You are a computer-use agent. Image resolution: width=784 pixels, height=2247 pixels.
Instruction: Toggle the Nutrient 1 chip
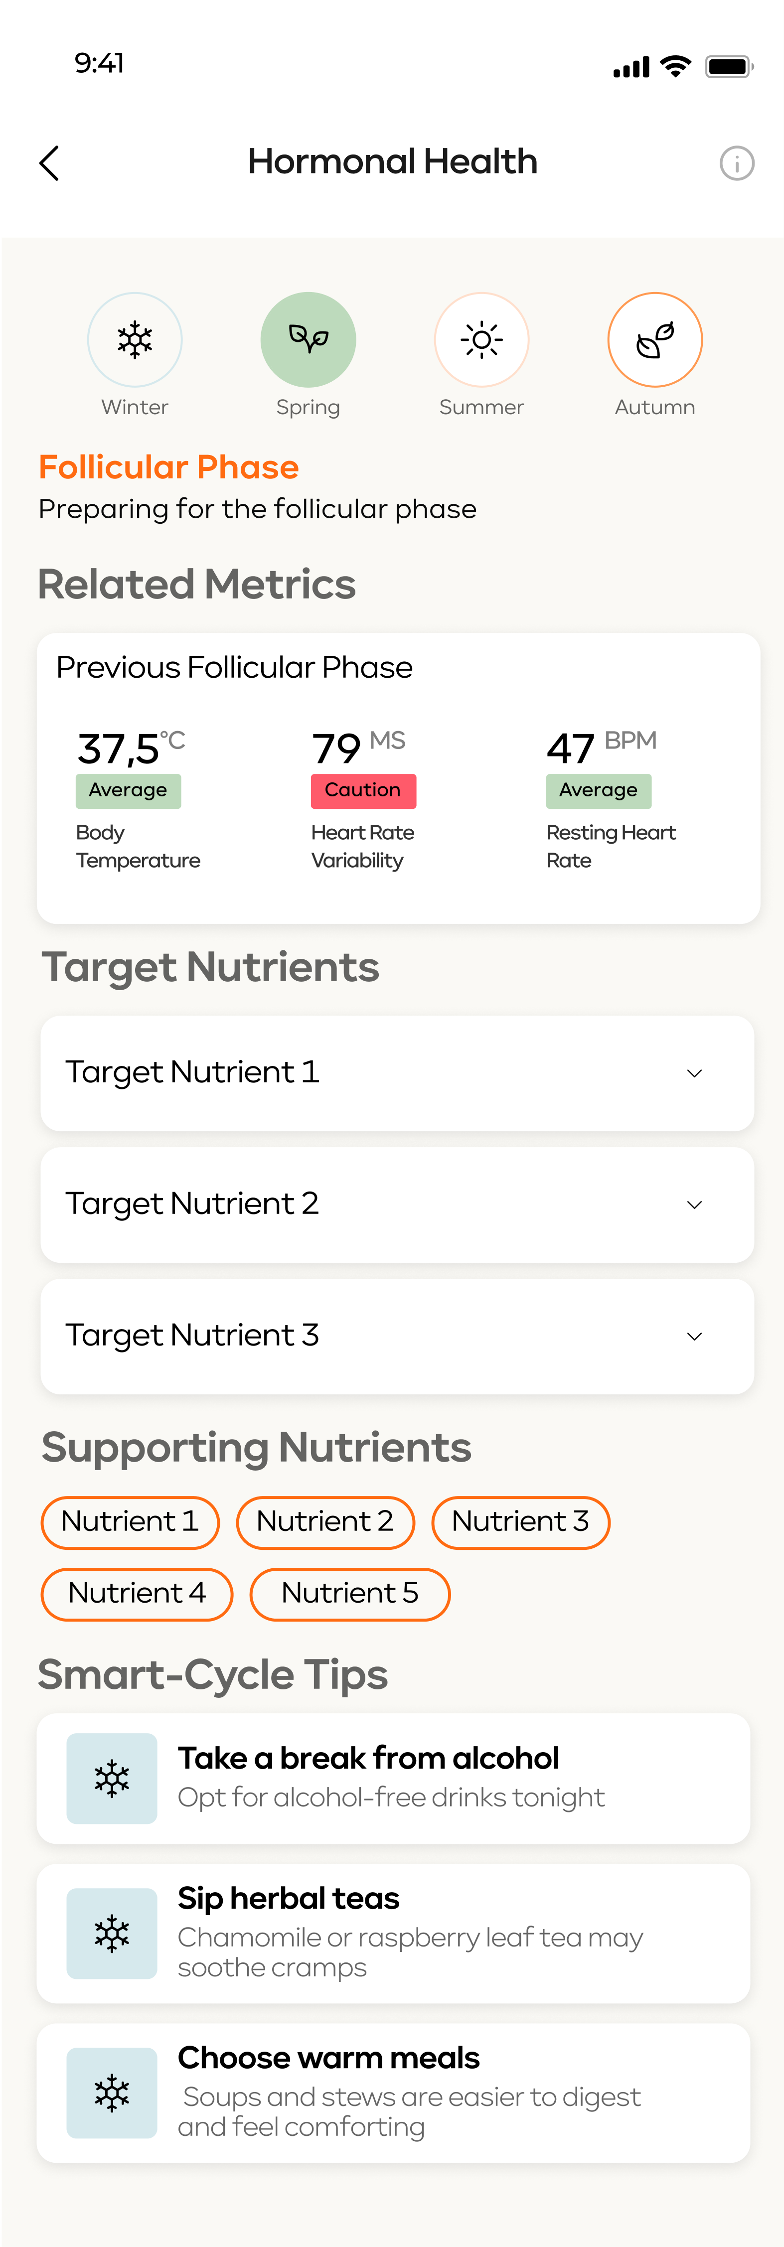(x=130, y=1522)
